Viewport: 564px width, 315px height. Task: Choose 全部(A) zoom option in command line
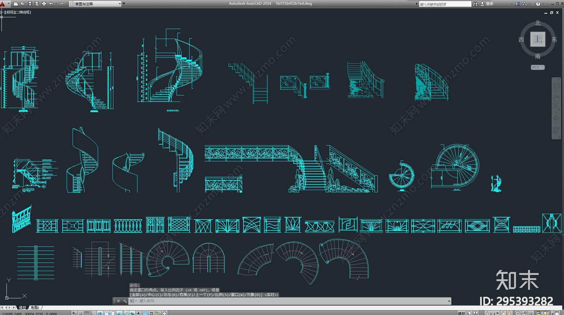click(139, 295)
